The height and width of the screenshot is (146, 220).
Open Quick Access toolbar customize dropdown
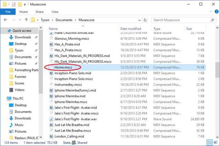click(x=25, y=5)
